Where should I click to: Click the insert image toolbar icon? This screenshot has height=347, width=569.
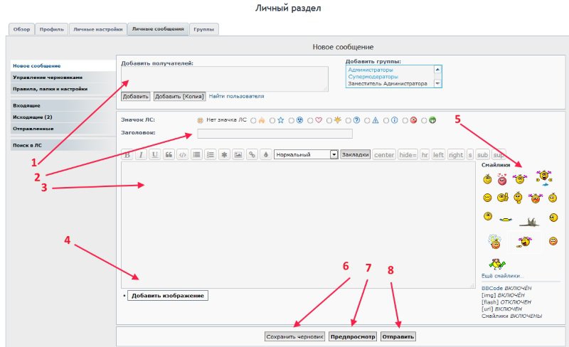coord(238,154)
